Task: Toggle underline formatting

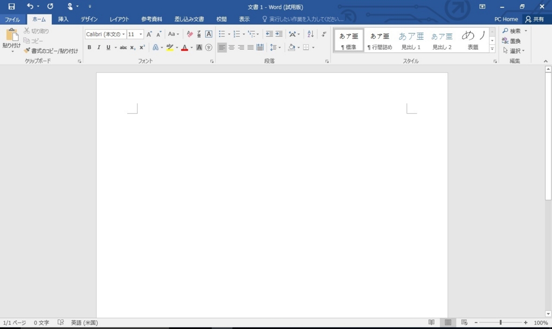Action: click(x=108, y=47)
